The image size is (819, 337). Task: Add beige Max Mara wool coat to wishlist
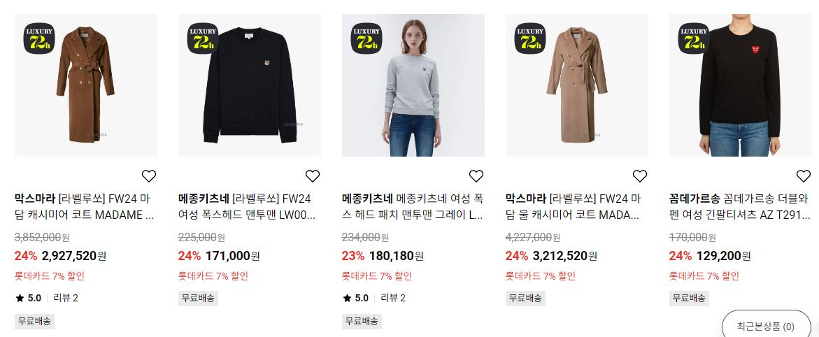coord(640,176)
